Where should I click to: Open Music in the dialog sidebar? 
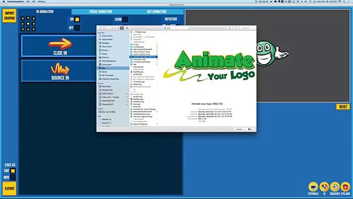point(104,54)
